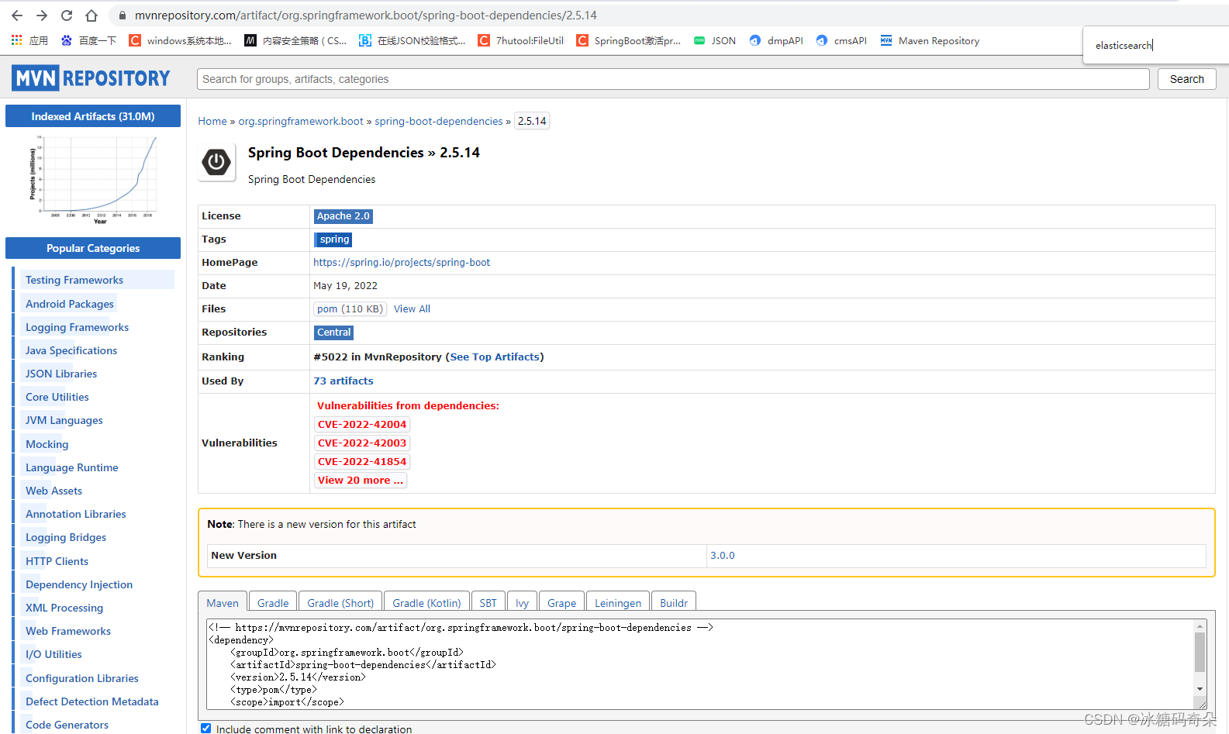
Task: Open Testing Frameworks category
Action: (x=74, y=280)
